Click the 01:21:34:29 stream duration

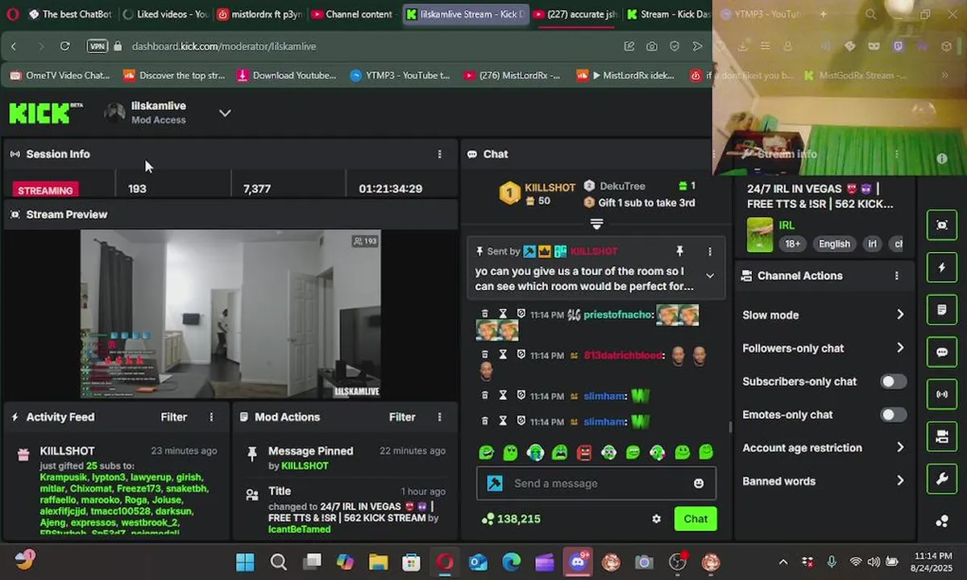(391, 188)
